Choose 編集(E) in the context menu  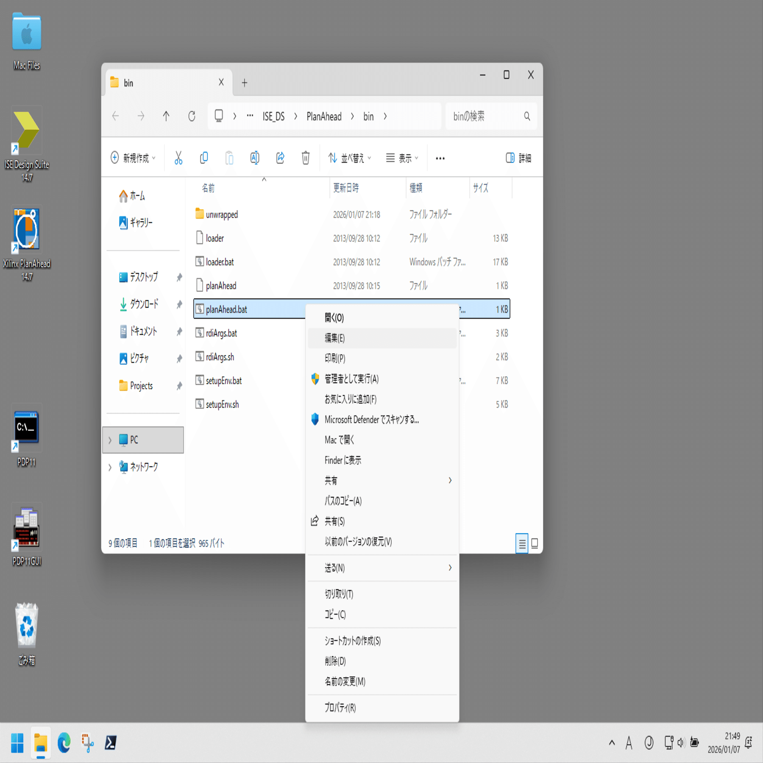382,338
